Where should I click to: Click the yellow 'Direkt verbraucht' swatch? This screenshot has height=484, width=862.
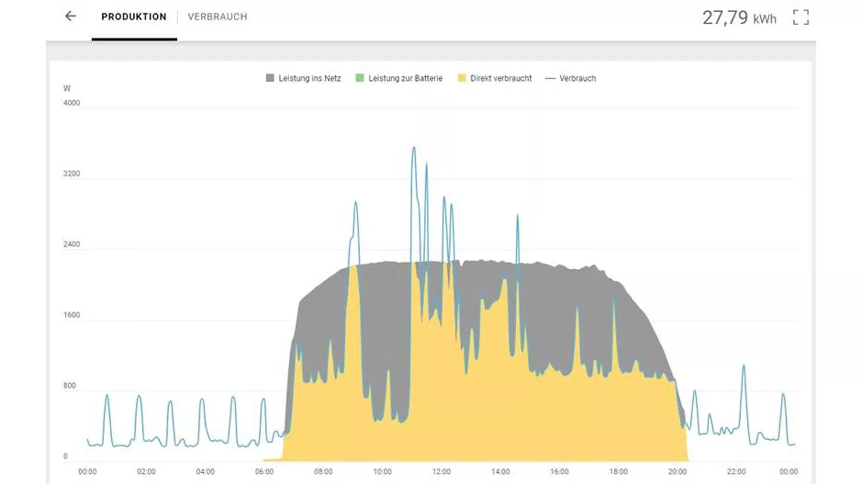click(x=461, y=78)
